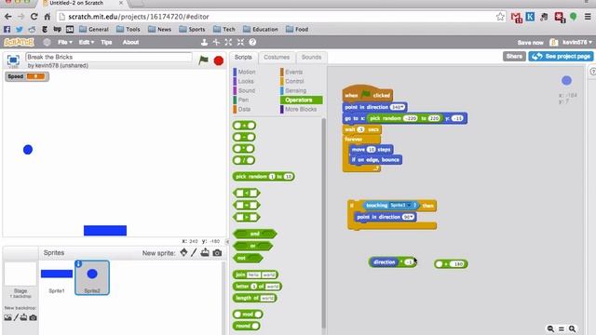The height and width of the screenshot is (335, 596).
Task: Open the File menu
Action: [x=64, y=42]
